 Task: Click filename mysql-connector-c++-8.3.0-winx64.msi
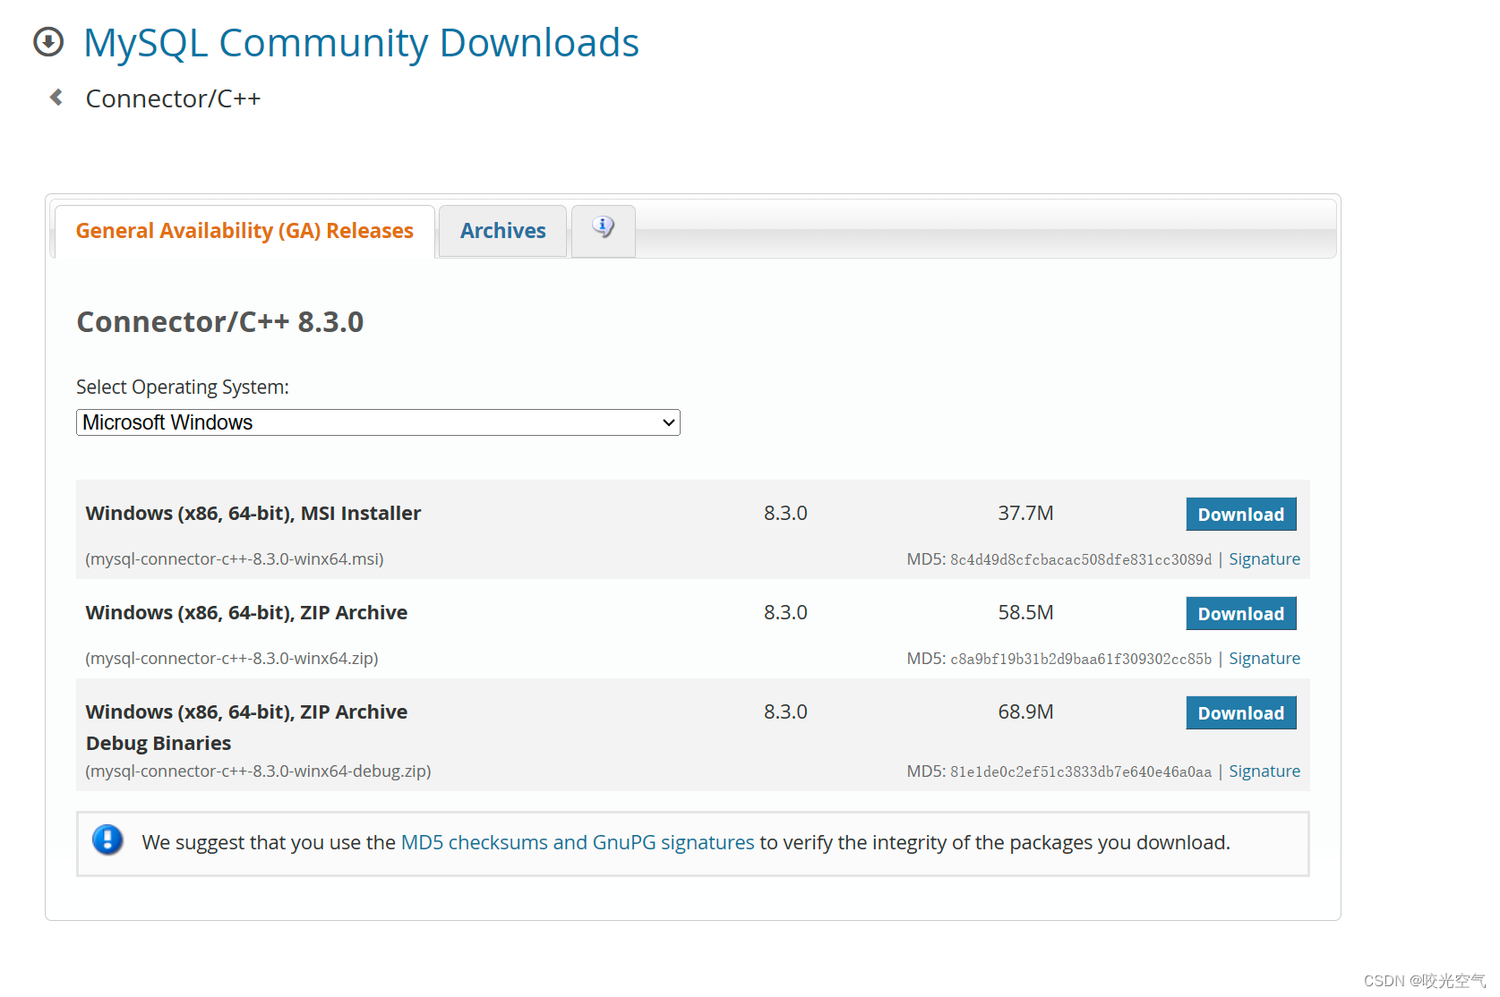[235, 559]
